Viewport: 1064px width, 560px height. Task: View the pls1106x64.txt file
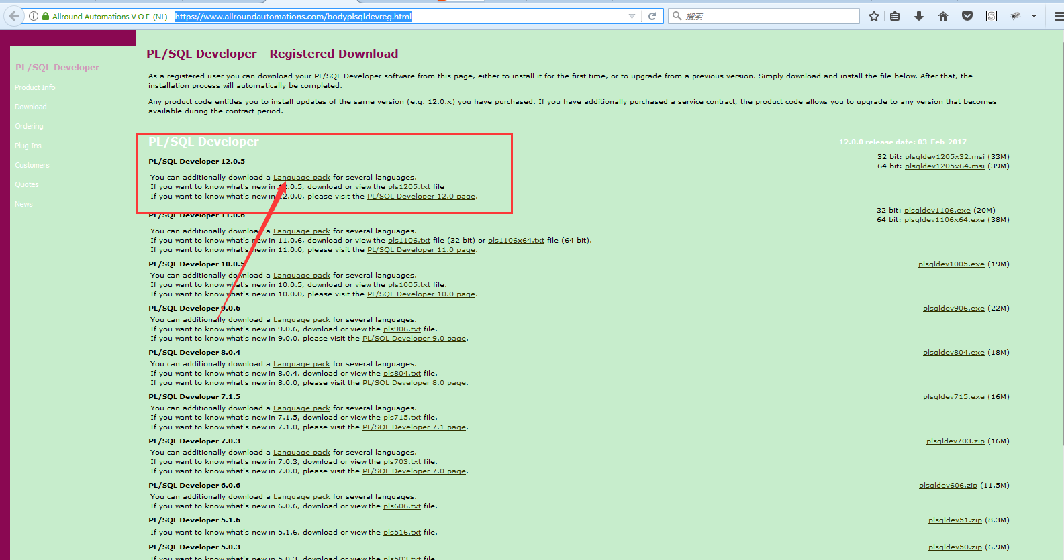pos(516,241)
